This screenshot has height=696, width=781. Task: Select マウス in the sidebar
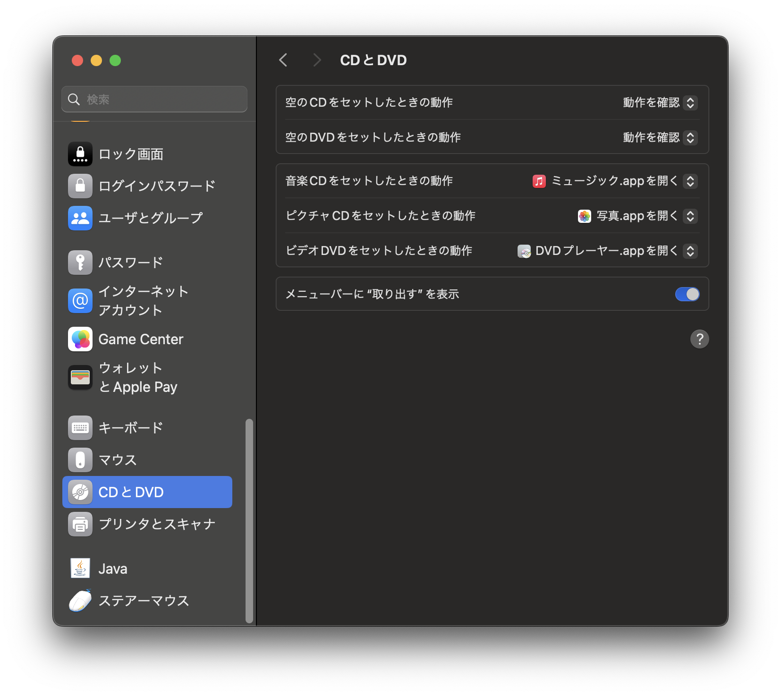147,460
